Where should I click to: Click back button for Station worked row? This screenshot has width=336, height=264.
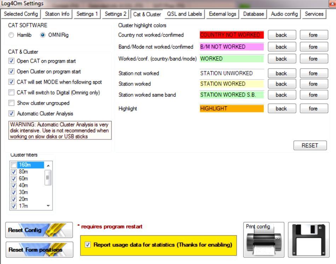point(282,84)
